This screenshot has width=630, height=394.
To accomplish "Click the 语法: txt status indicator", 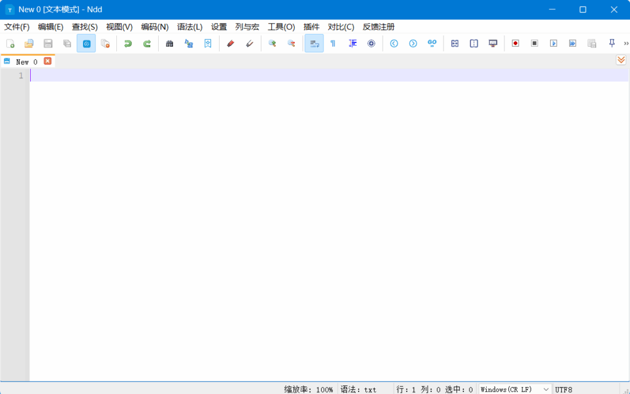I will (x=360, y=388).
